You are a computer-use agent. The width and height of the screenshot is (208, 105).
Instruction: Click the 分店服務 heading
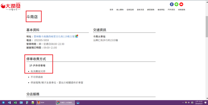33,94
